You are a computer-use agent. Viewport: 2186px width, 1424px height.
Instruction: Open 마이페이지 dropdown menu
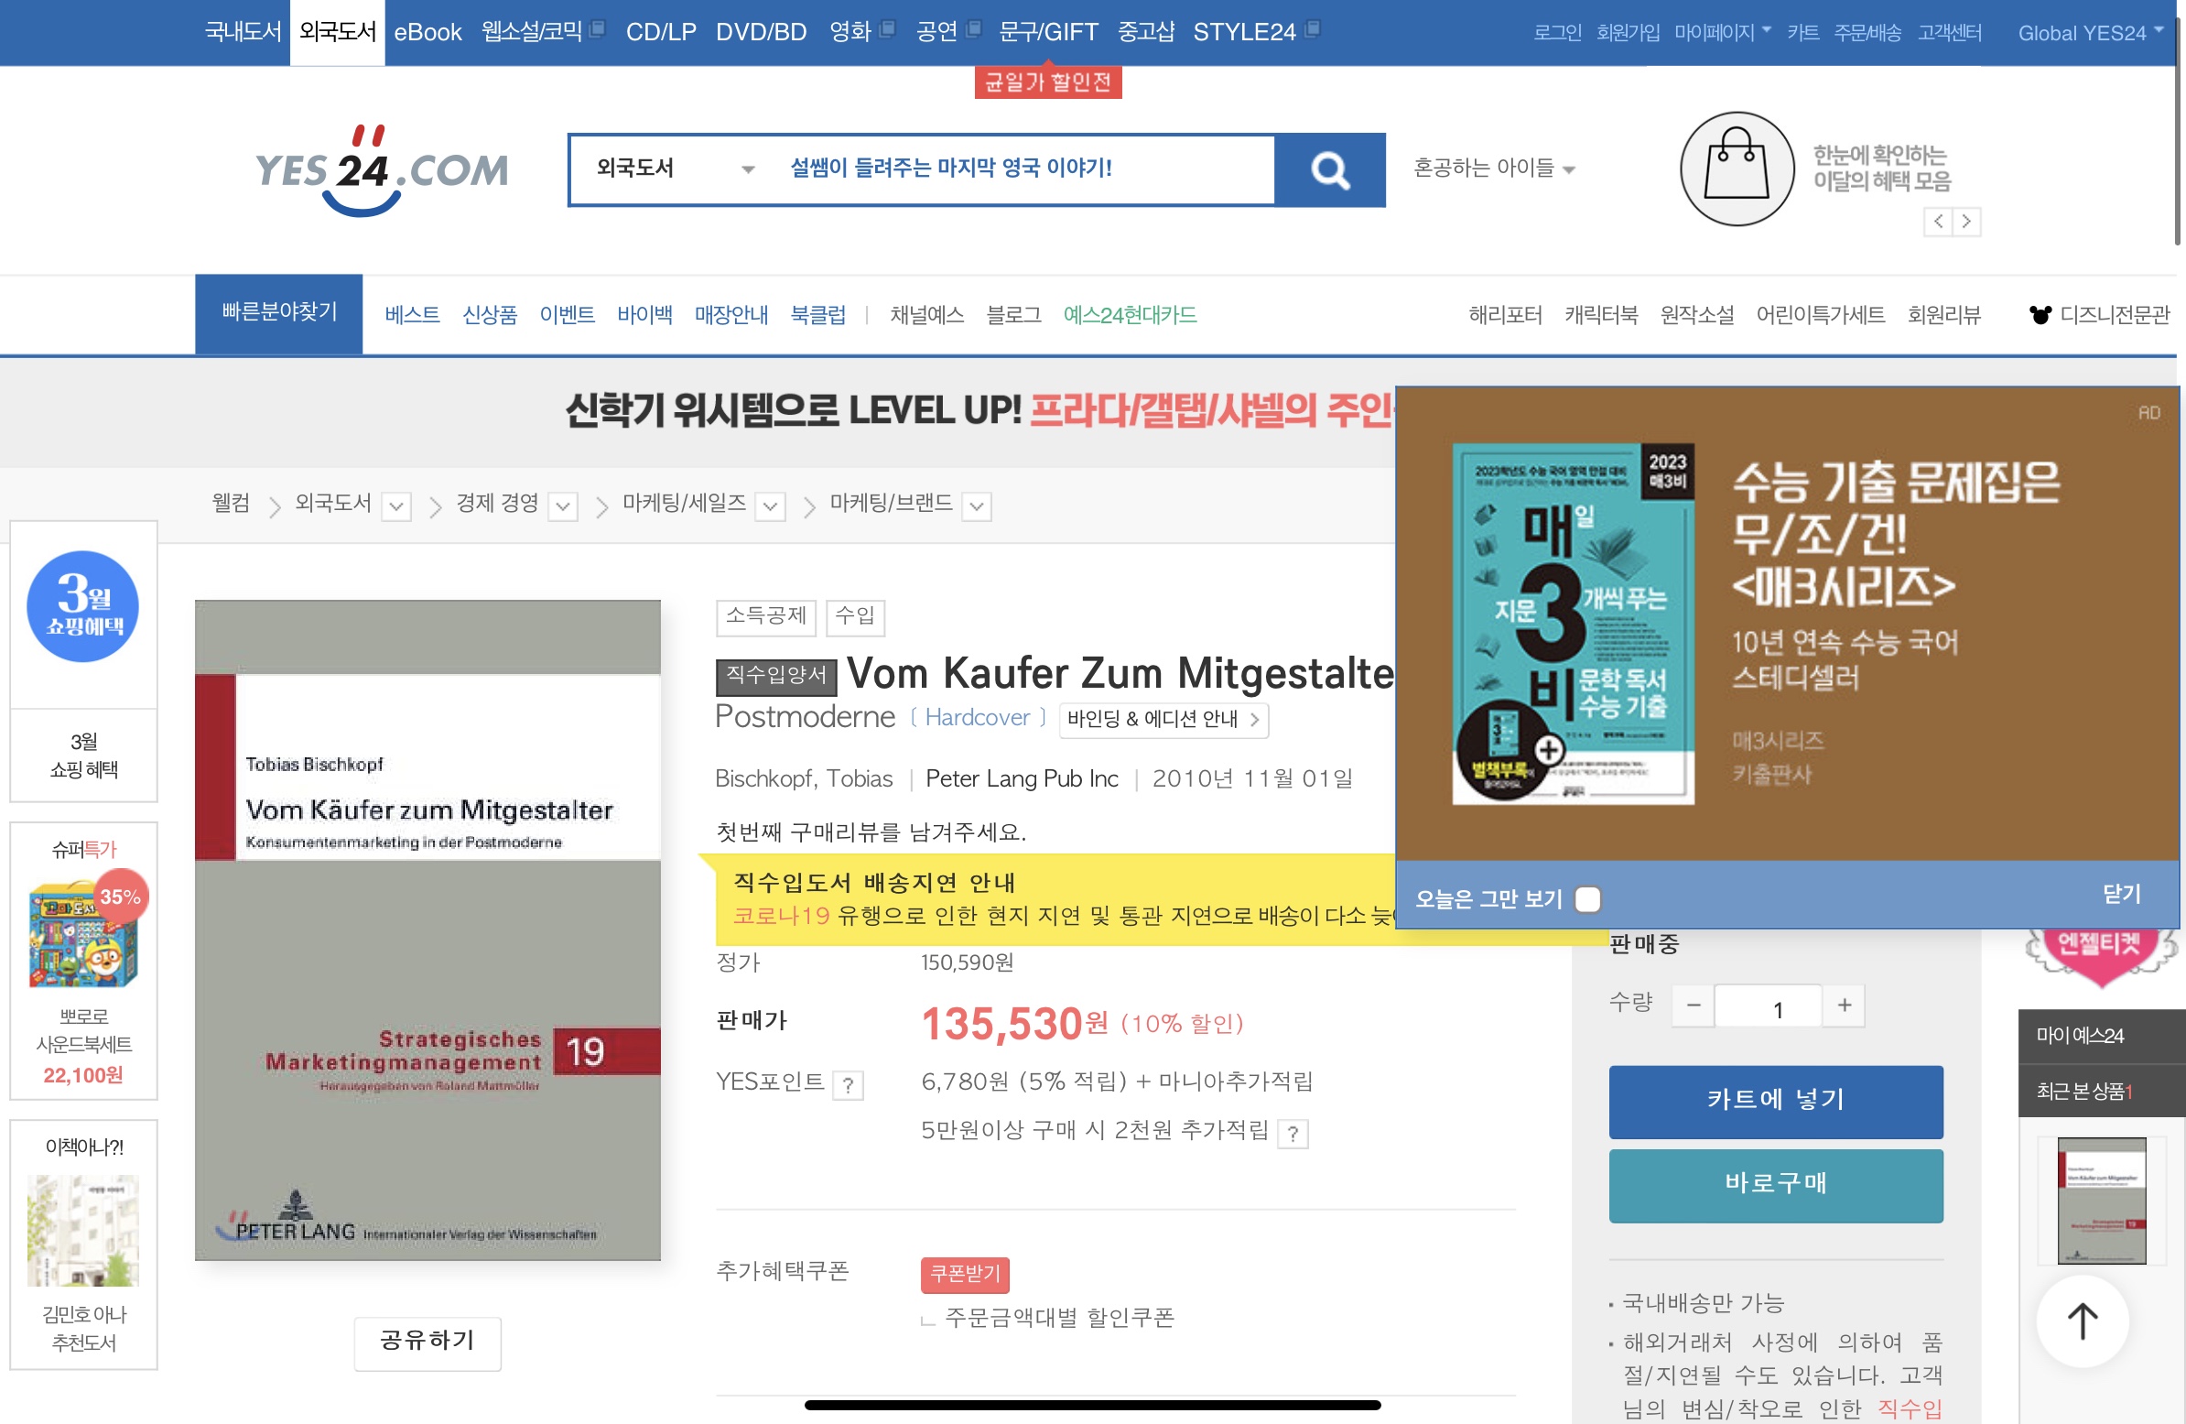(x=1722, y=32)
